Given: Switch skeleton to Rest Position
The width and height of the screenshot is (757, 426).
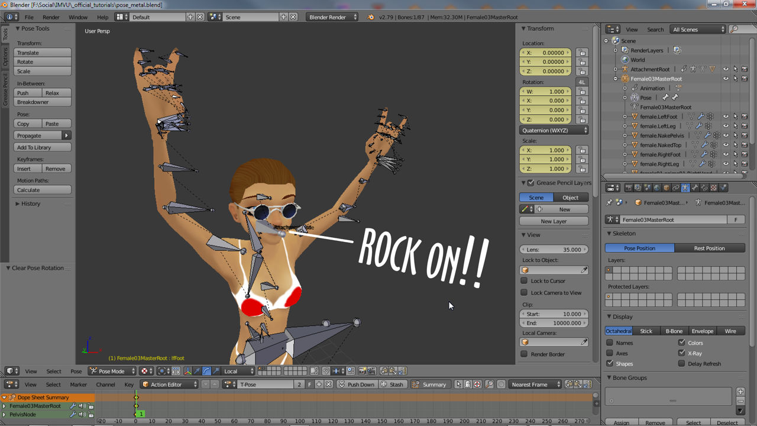Looking at the screenshot, I should (x=710, y=248).
